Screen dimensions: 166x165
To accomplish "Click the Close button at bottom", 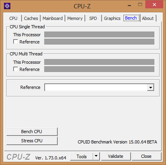I will pyautogui.click(x=146, y=157).
